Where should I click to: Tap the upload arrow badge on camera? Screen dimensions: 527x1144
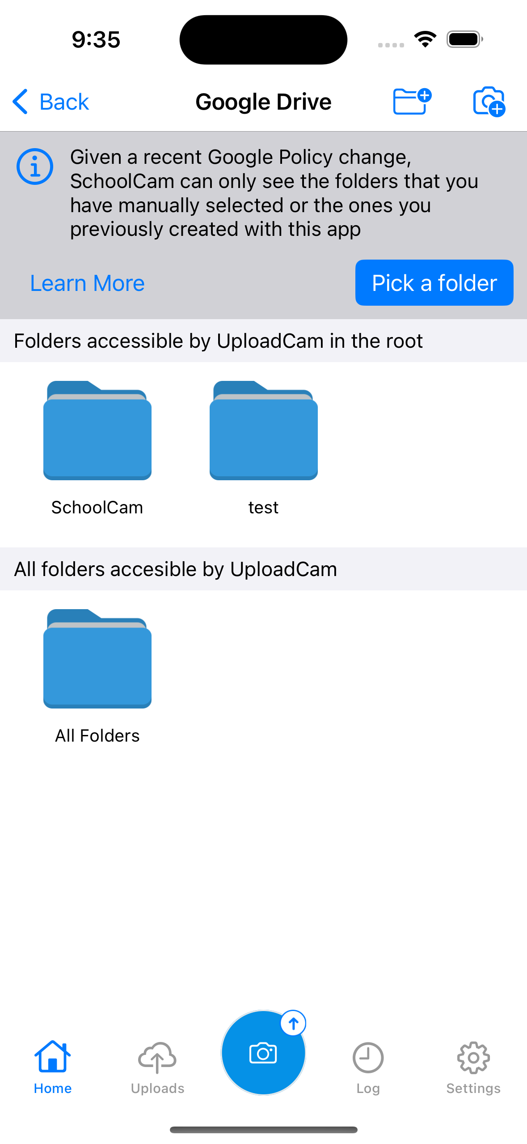[x=293, y=1023]
